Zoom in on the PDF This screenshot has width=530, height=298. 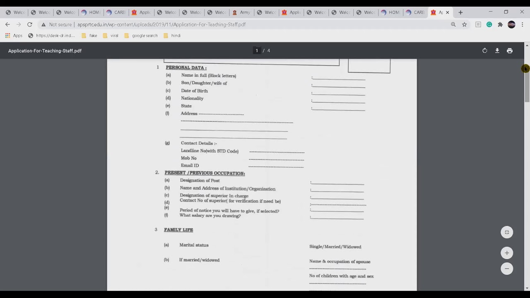(x=507, y=253)
